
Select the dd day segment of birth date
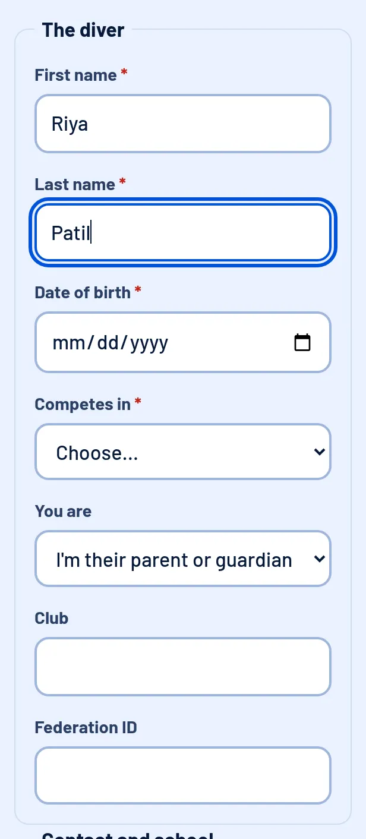coord(108,343)
